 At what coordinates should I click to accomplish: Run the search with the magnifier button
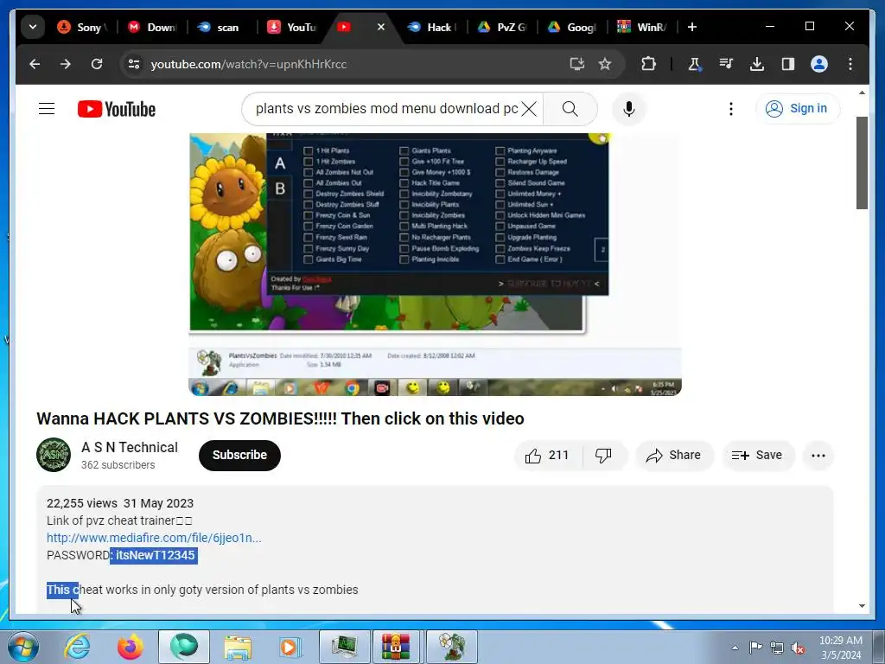click(x=570, y=108)
